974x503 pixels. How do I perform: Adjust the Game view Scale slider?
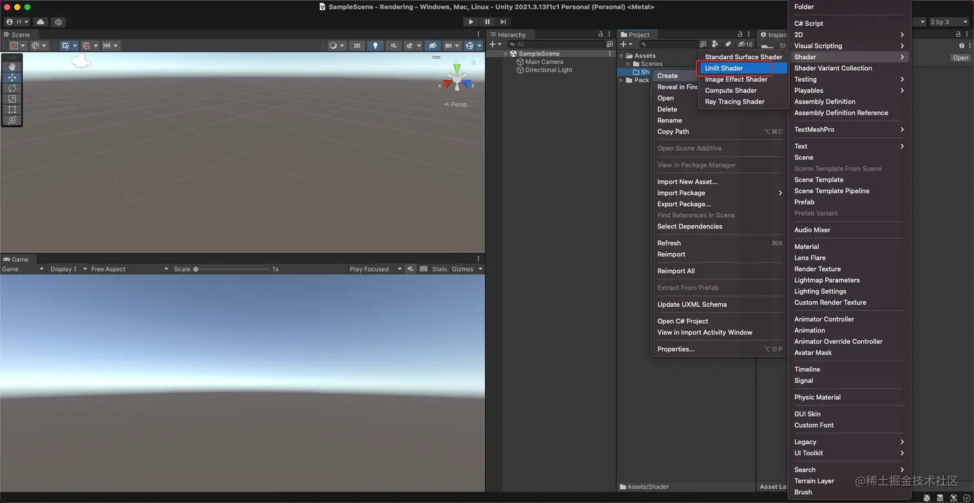196,269
